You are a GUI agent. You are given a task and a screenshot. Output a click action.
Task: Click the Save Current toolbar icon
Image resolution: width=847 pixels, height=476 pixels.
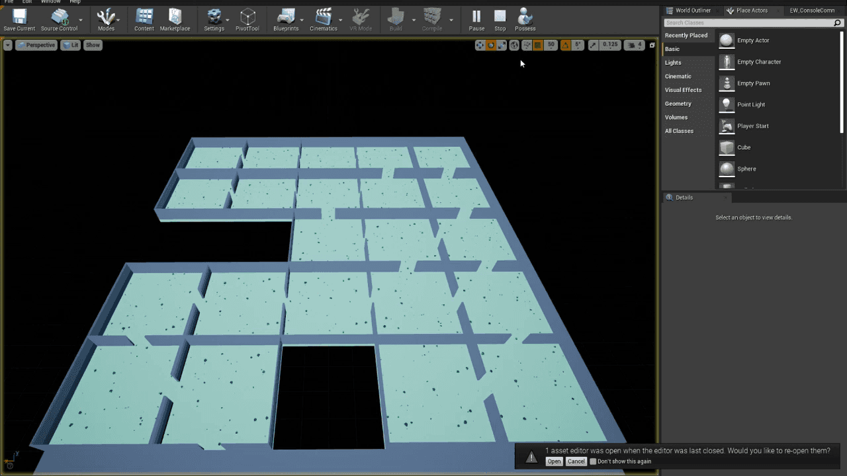(19, 17)
